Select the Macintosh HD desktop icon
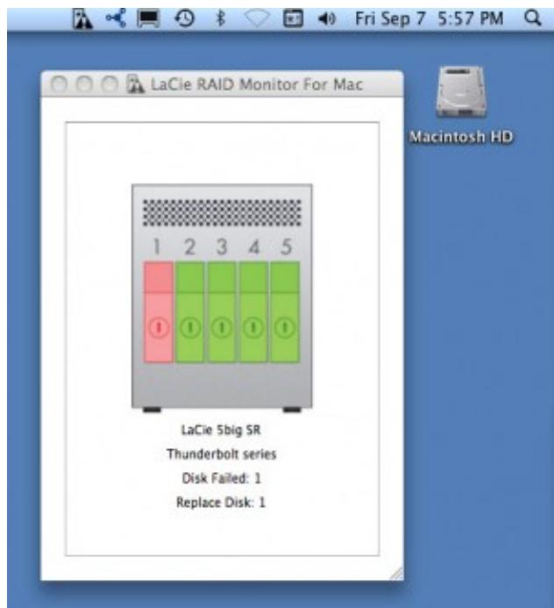The height and width of the screenshot is (608, 554). [x=460, y=92]
